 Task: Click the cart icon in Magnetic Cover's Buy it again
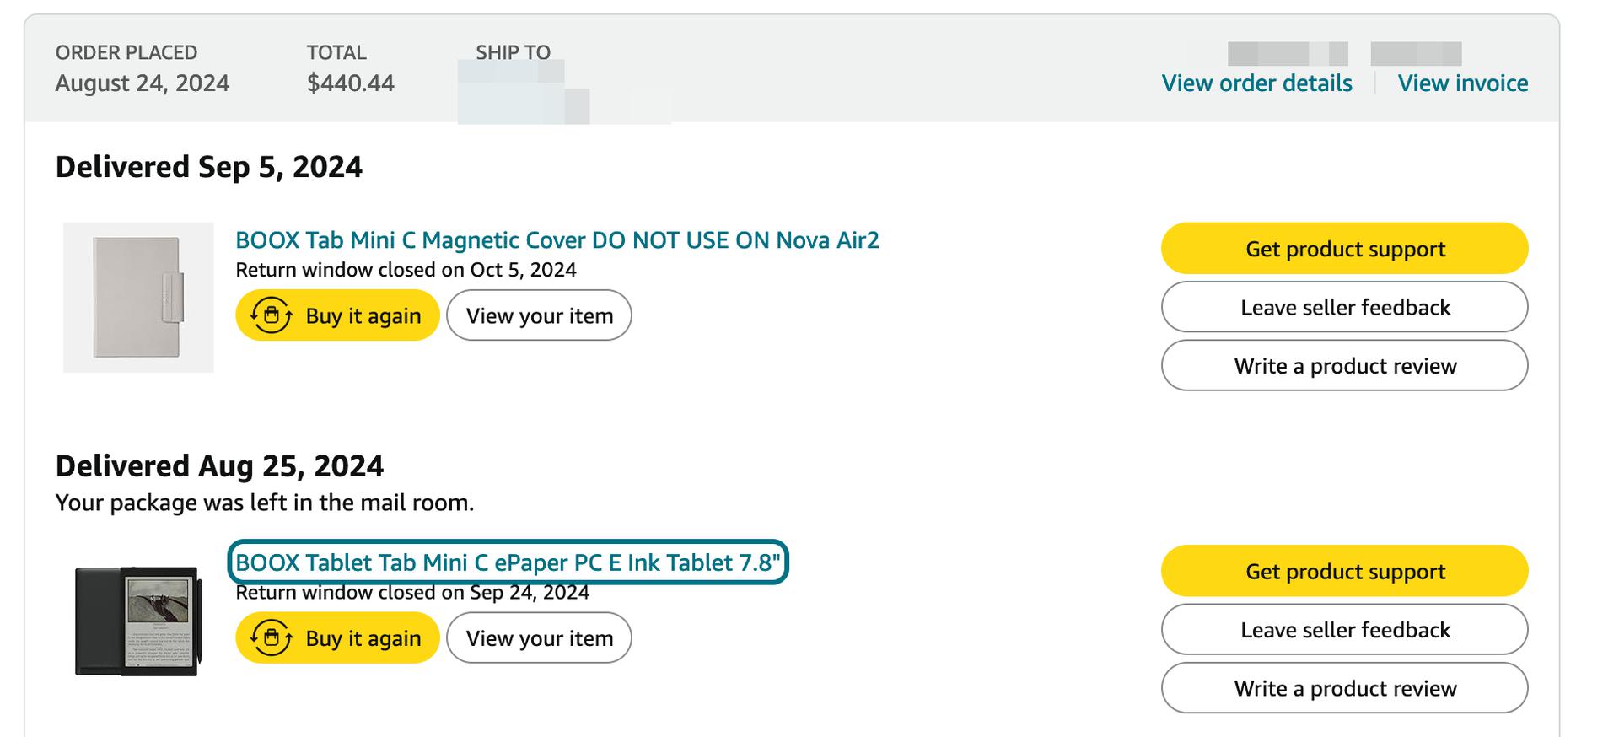point(271,315)
